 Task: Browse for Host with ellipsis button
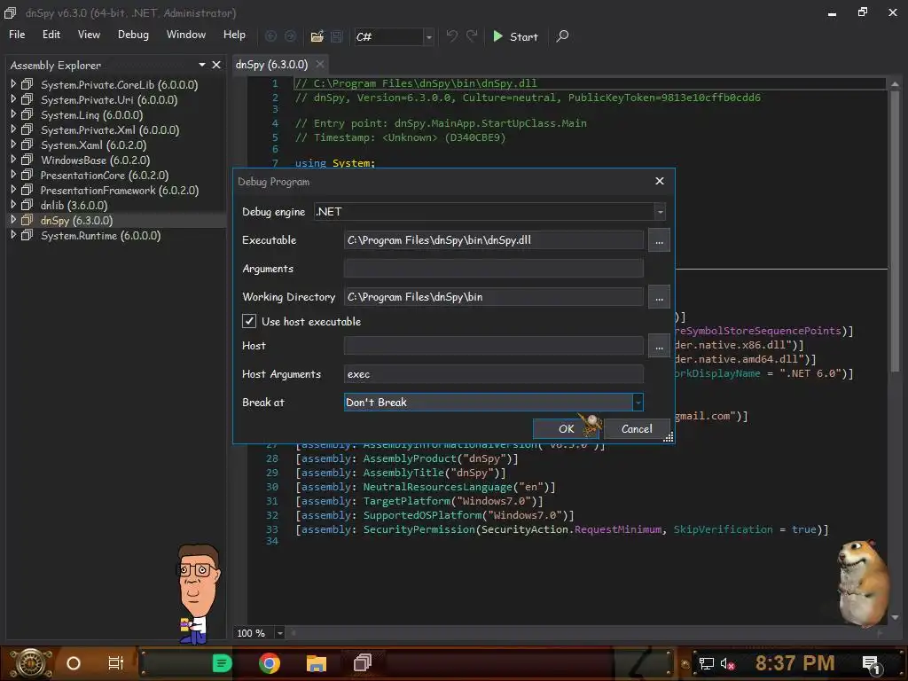point(659,346)
